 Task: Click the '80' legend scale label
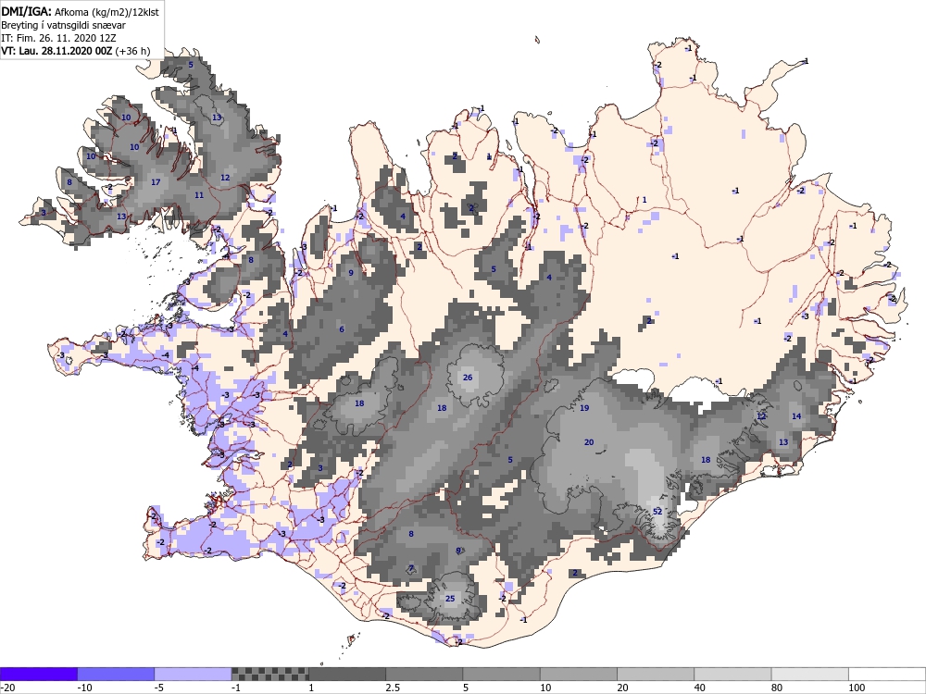click(x=777, y=688)
